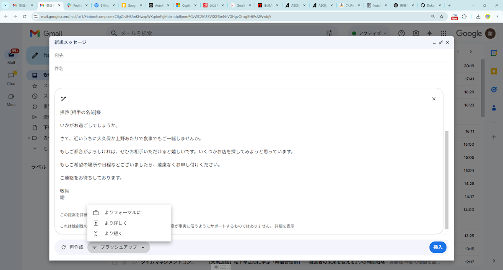Open Contacts in side panel
This screenshot has width=503, height=270.
(x=494, y=108)
